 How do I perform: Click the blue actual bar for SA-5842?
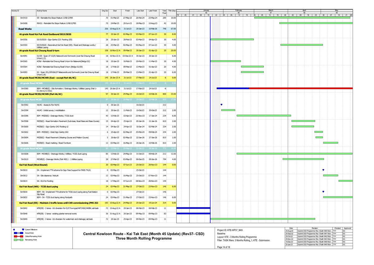[193, 208]
